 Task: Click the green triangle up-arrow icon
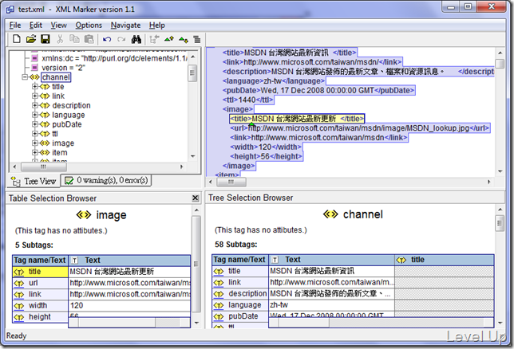click(x=169, y=39)
